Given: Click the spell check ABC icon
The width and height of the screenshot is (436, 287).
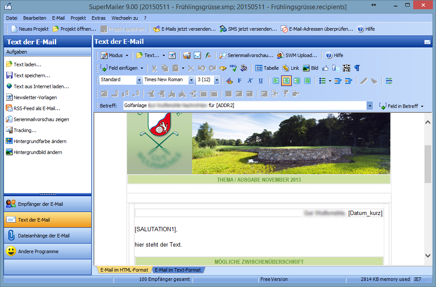Looking at the screenshot, I should (233, 68).
